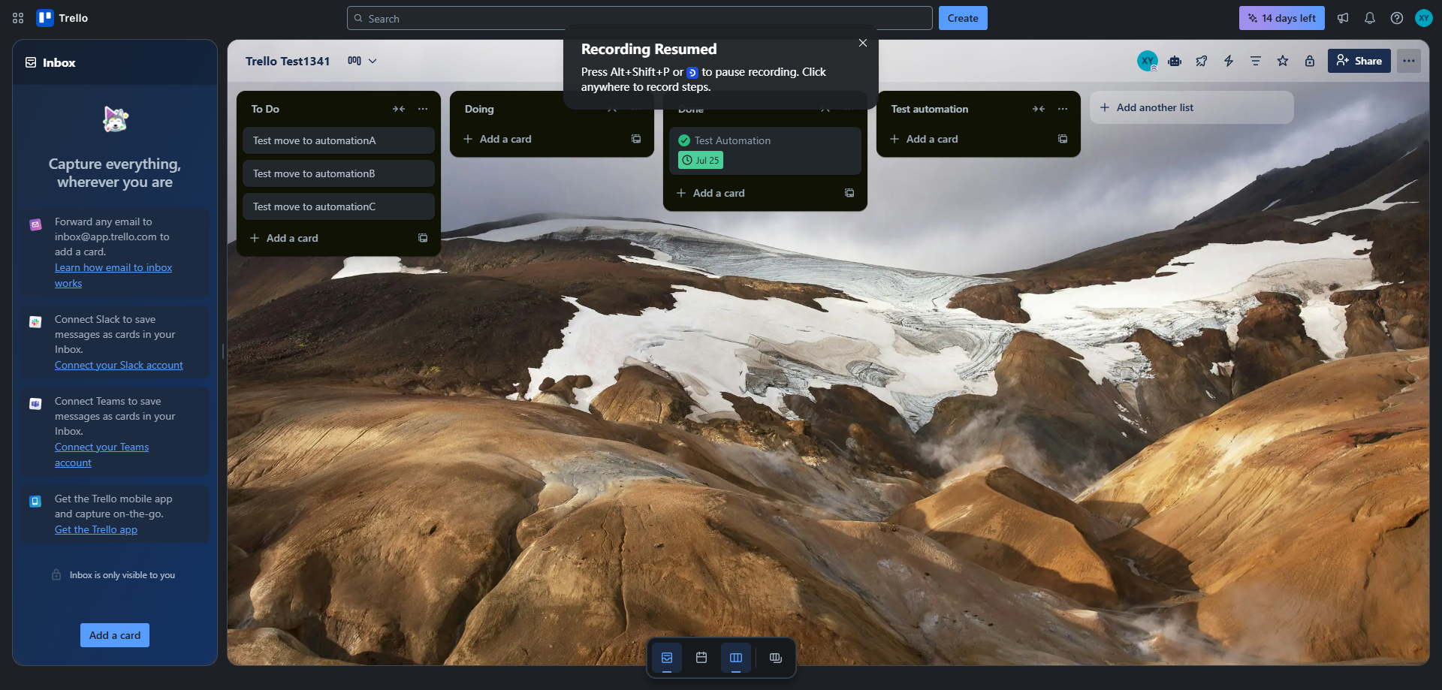Star the board
The image size is (1442, 690).
pyautogui.click(x=1283, y=61)
